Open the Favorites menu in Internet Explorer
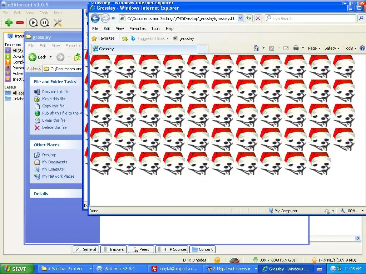This screenshot has width=366, height=274. tap(138, 29)
